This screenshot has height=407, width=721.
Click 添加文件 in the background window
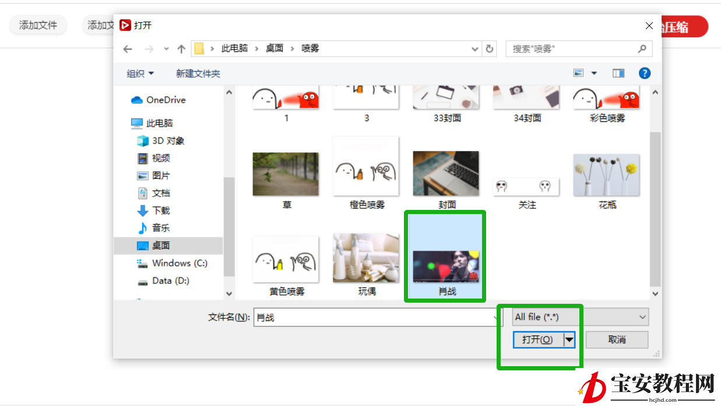point(38,25)
